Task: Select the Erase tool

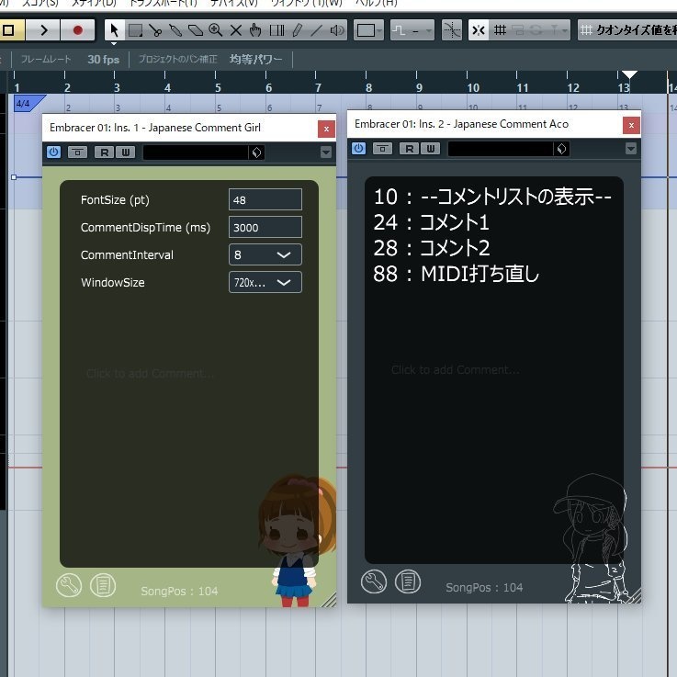Action: click(x=196, y=30)
